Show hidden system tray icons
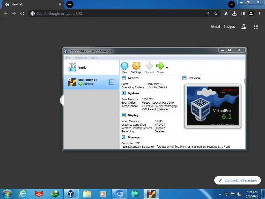This screenshot has height=199, width=265. coord(220,194)
